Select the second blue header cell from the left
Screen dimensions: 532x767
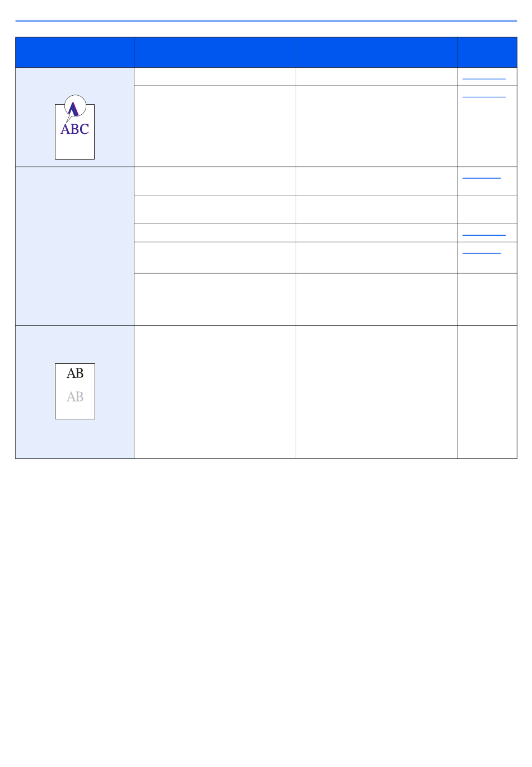point(215,53)
